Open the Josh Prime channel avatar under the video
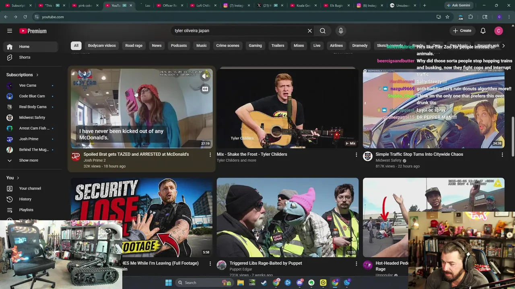 pos(76,157)
